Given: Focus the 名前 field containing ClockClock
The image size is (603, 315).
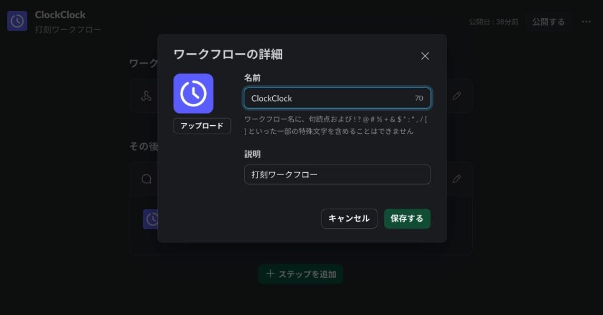Looking at the screenshot, I should (x=337, y=98).
